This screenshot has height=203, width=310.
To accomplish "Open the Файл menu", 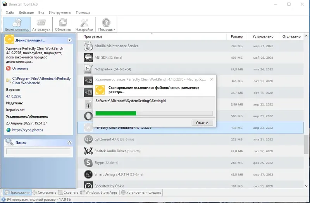I will 10,12.
